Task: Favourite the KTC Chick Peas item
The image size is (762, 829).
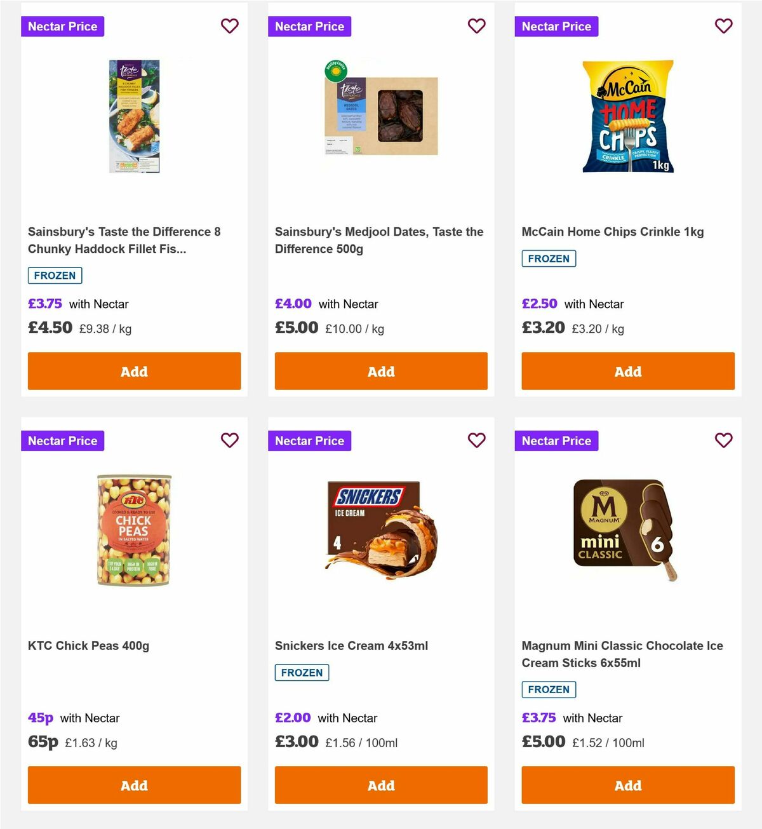Action: [x=230, y=440]
